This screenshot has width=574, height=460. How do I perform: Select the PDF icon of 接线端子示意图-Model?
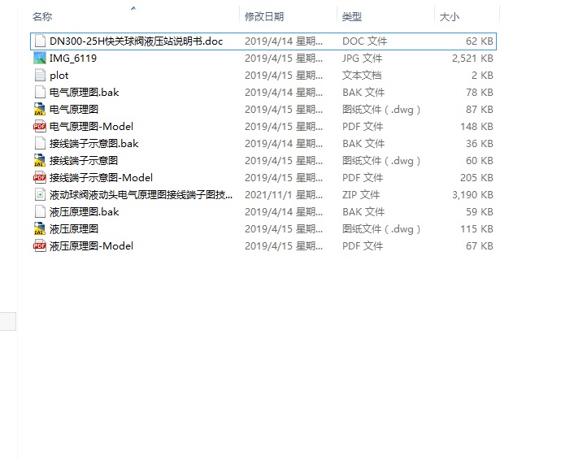point(40,177)
